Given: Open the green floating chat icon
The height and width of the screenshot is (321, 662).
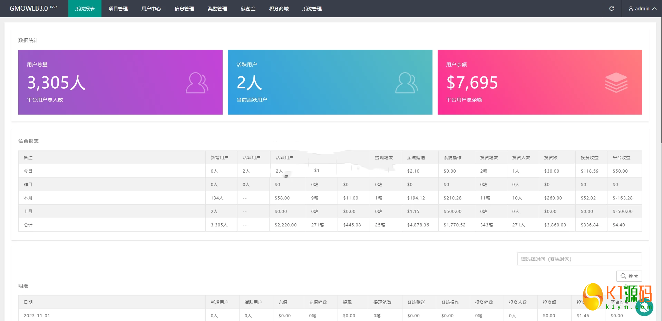Looking at the screenshot, I should (x=644, y=308).
